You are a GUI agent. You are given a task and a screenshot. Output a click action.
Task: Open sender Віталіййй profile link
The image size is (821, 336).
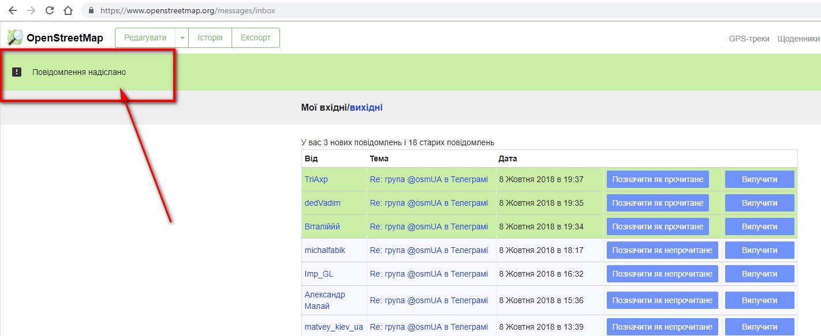[x=322, y=226]
